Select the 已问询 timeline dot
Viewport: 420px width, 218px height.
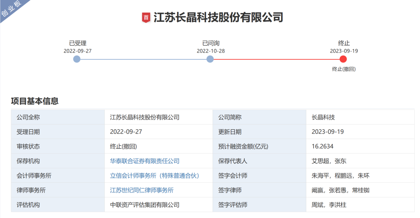coord(210,59)
